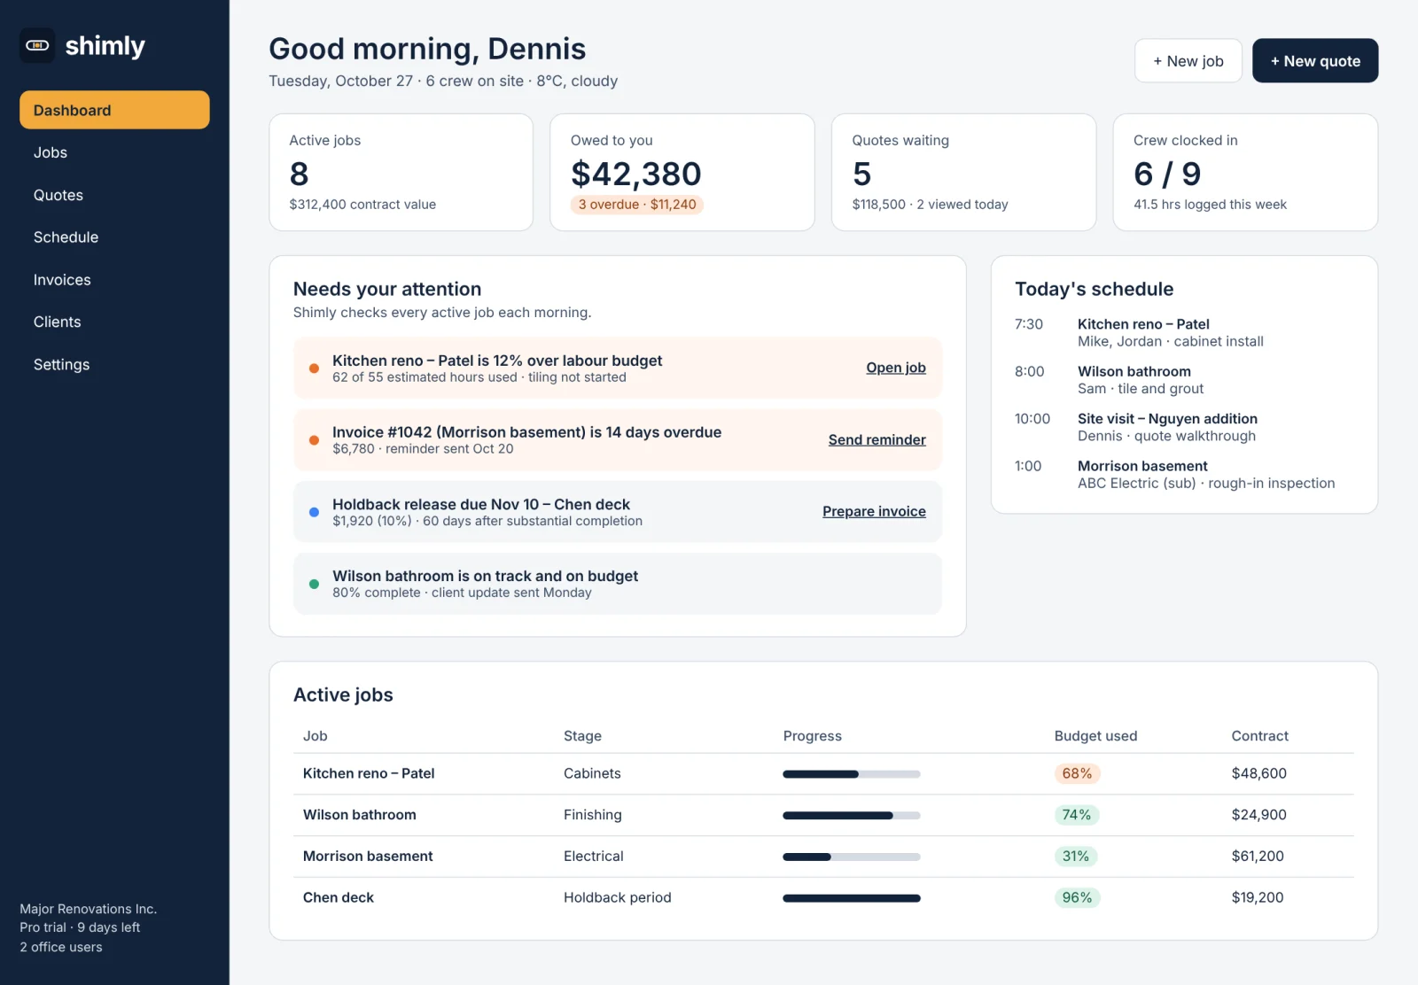Select Morrison basement row in Active jobs table
Screen dimensions: 1418x985
point(823,857)
